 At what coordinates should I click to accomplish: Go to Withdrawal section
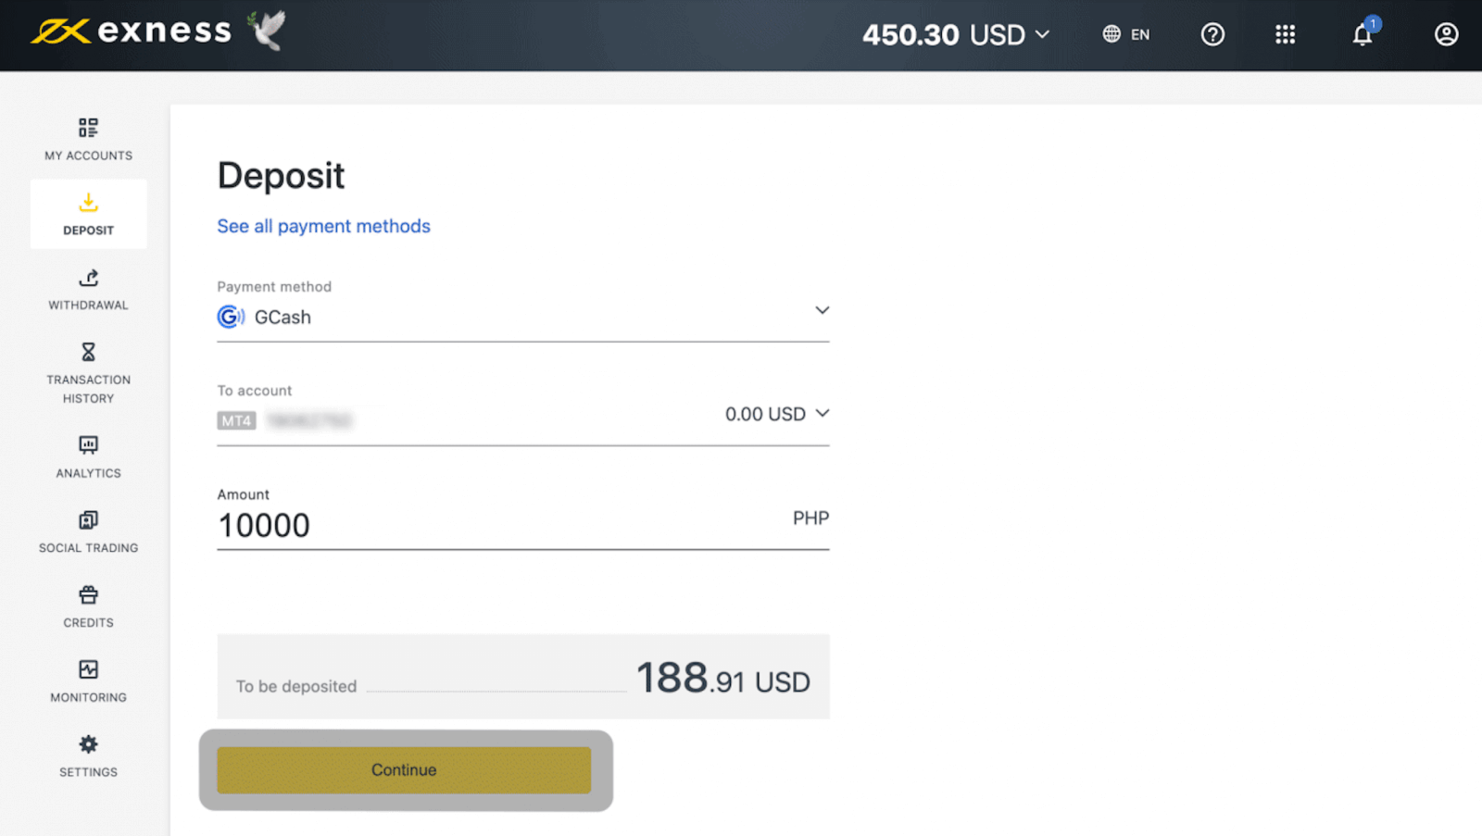pos(88,289)
